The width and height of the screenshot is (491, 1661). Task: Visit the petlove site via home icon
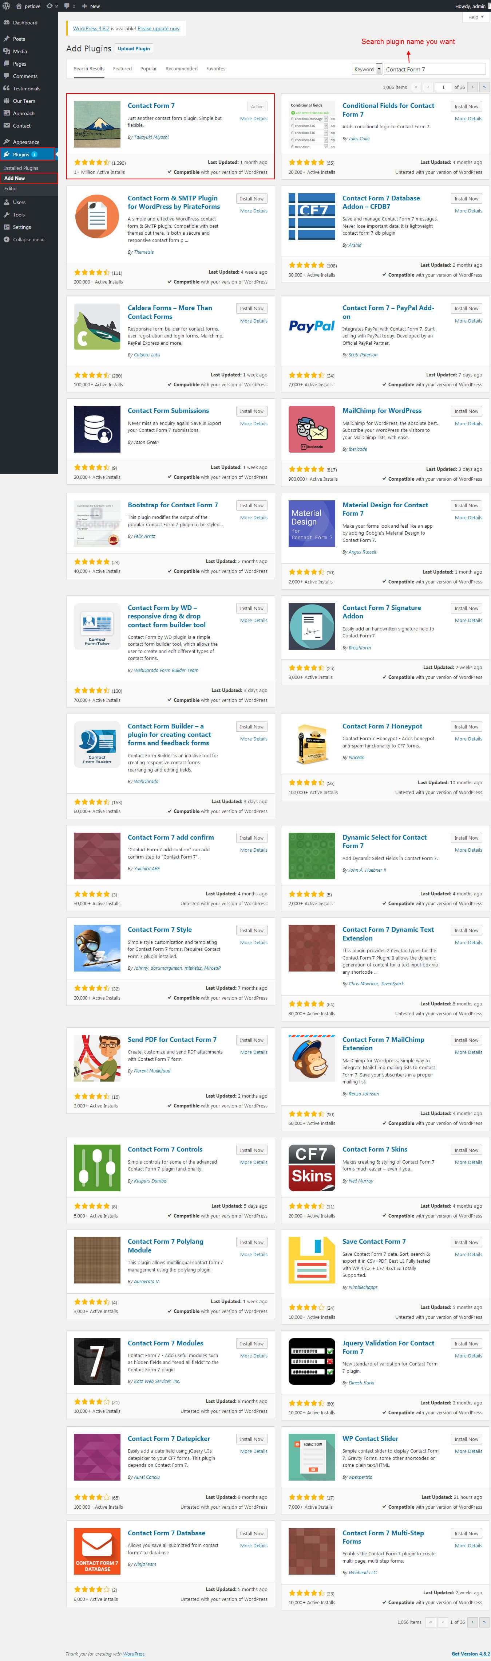click(18, 6)
